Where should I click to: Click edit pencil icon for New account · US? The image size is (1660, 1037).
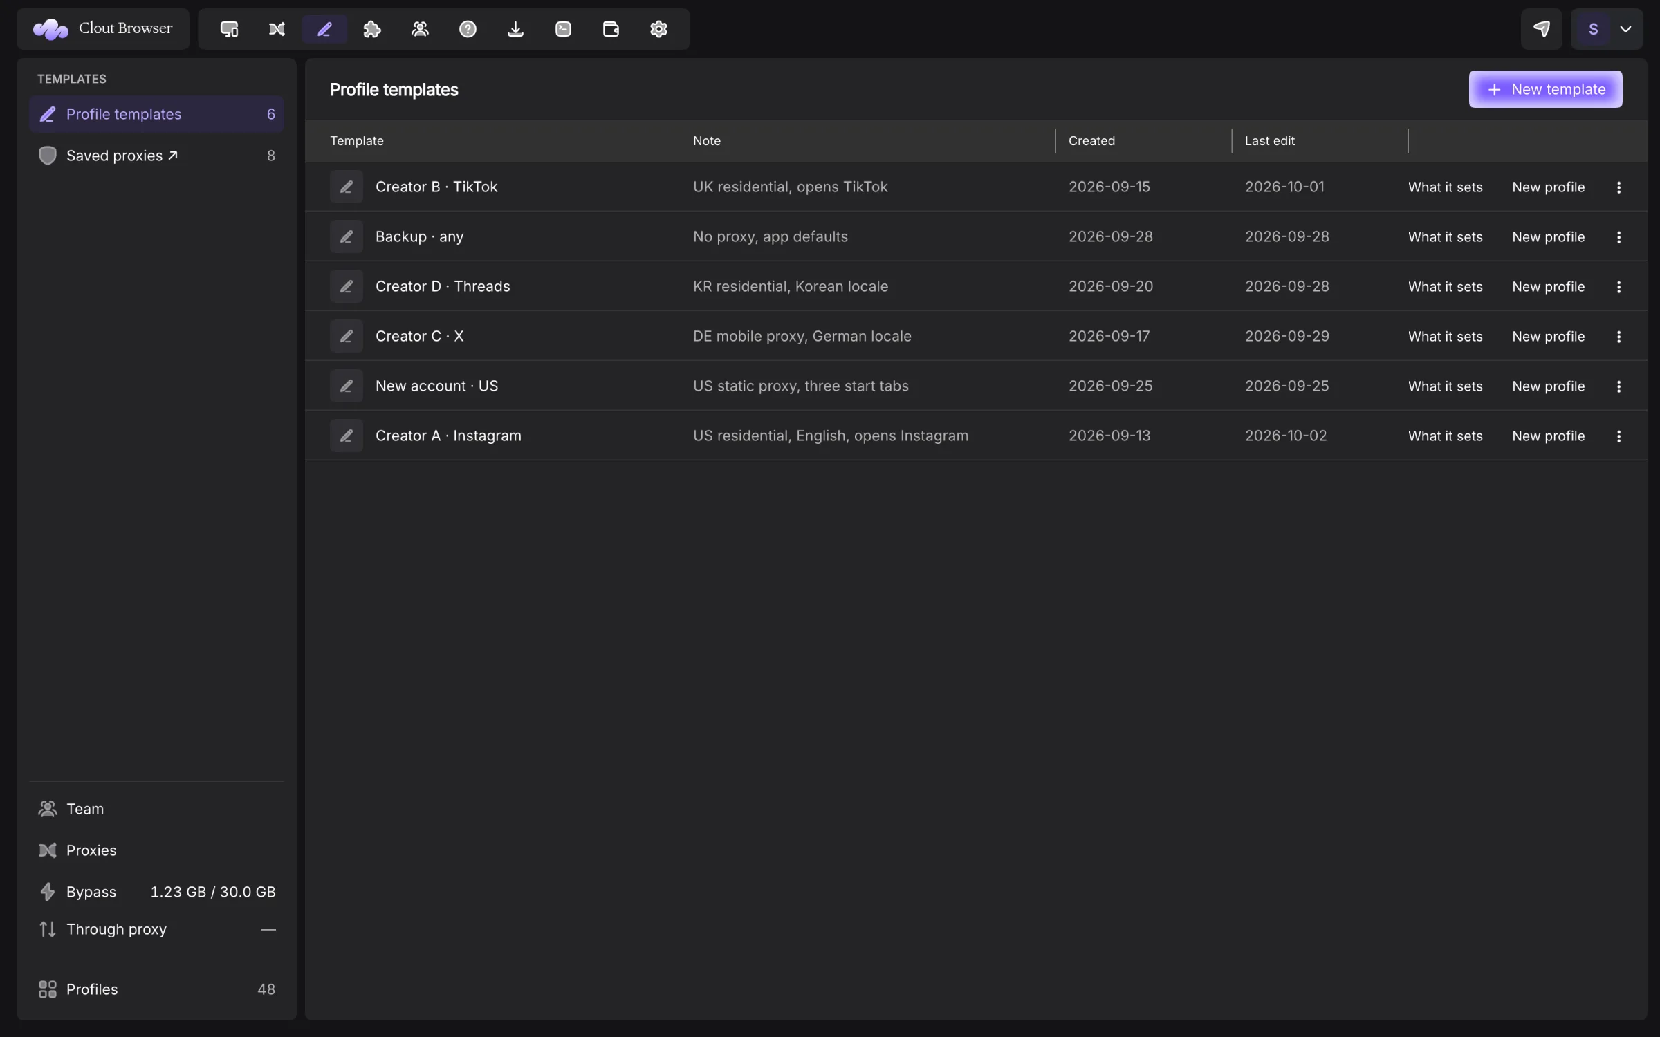pos(347,386)
